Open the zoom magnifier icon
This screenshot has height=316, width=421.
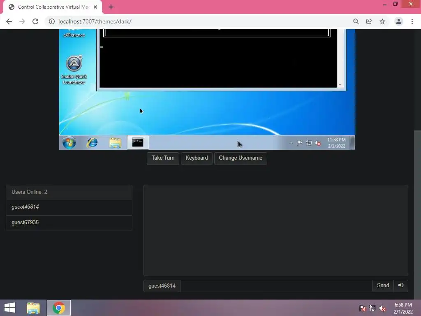(356, 21)
